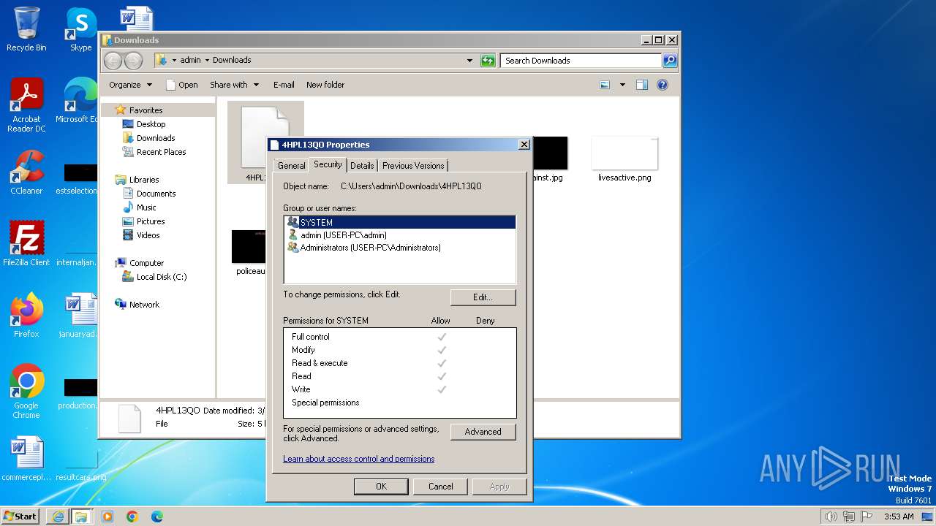Select Music library
Viewport: 936px width, 526px height.
[x=146, y=207]
